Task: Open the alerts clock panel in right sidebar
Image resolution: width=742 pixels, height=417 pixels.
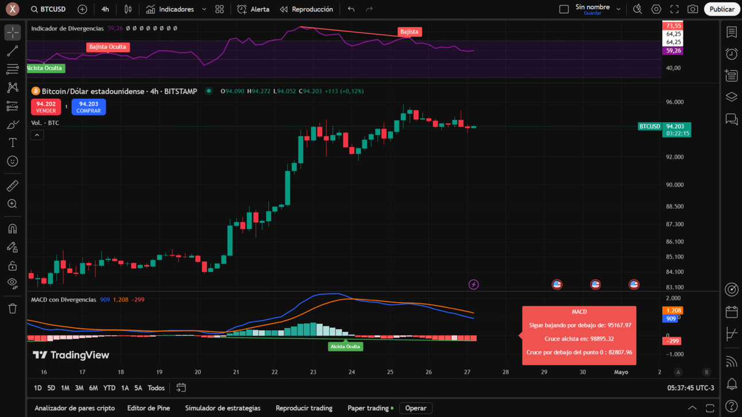Action: click(x=732, y=54)
